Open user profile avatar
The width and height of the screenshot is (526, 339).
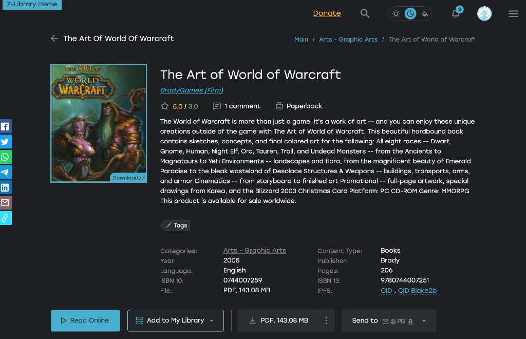[x=484, y=14]
